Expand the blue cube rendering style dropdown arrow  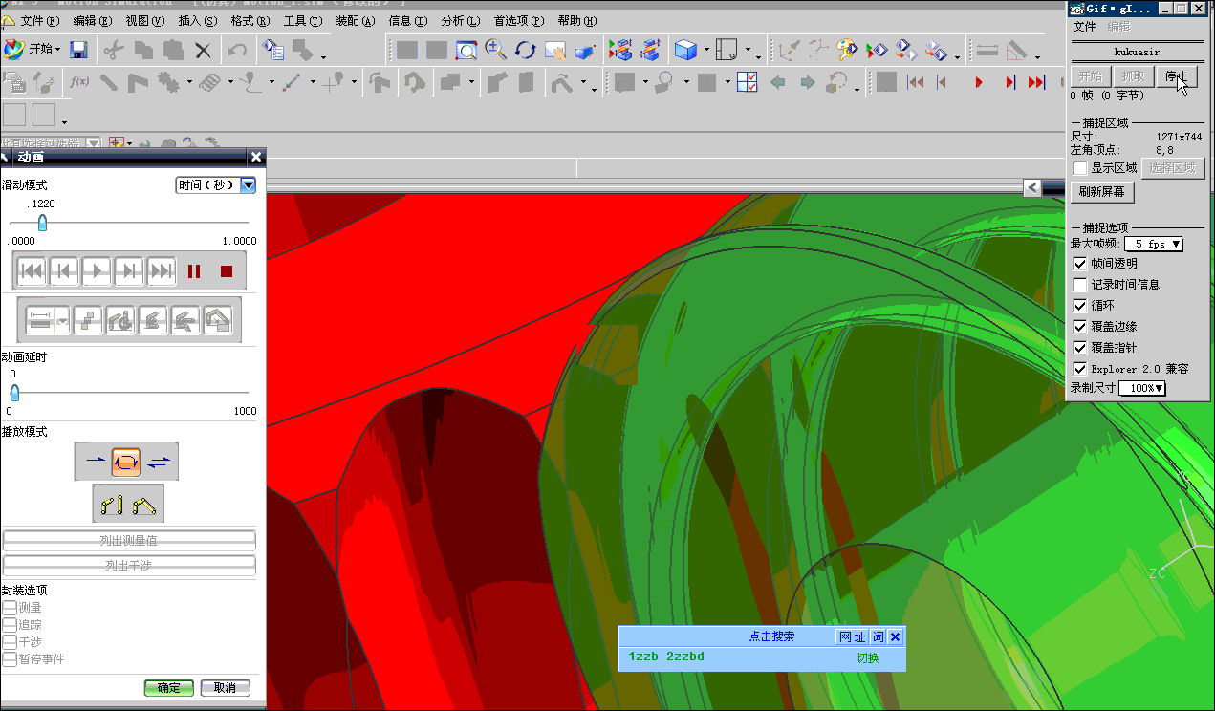pos(706,51)
